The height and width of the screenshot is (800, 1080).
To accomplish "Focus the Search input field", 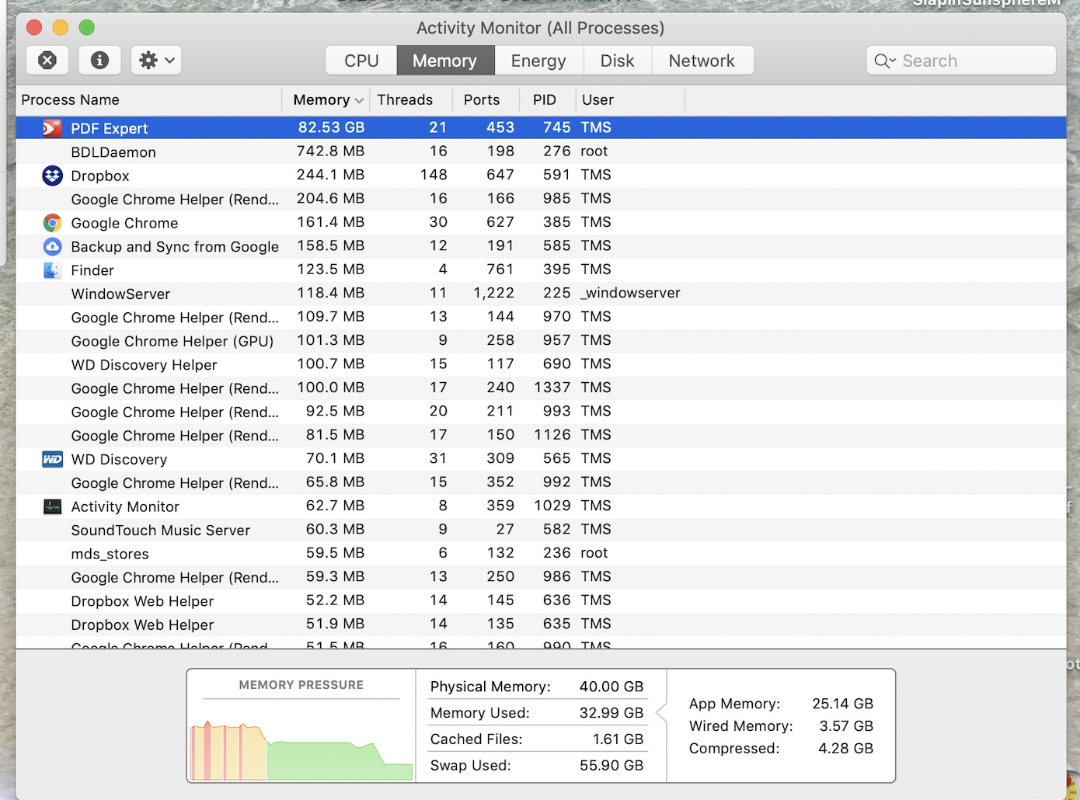I will pyautogui.click(x=961, y=61).
